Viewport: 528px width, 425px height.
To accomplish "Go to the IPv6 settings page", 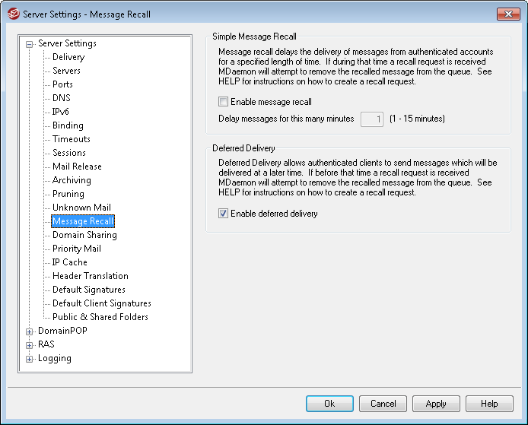I will point(62,112).
